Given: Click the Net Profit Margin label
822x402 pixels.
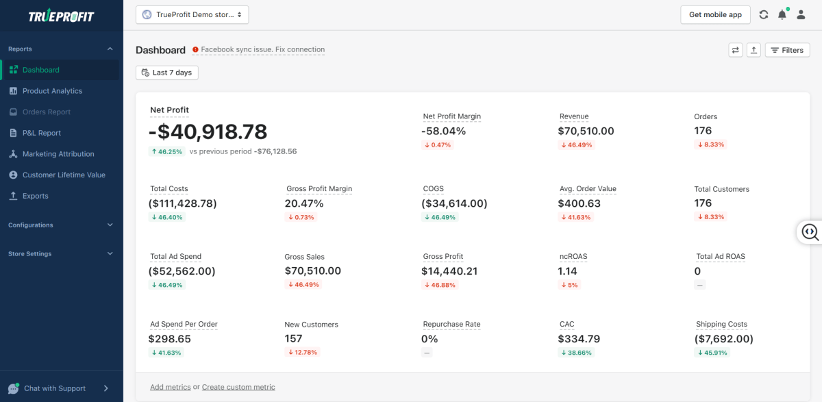Looking at the screenshot, I should [452, 116].
